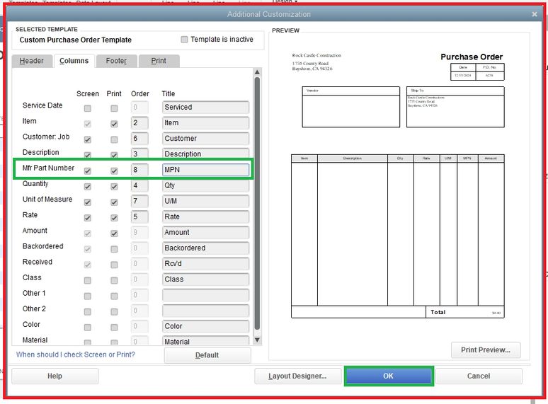Toggle Item Print checkbox

(114, 124)
